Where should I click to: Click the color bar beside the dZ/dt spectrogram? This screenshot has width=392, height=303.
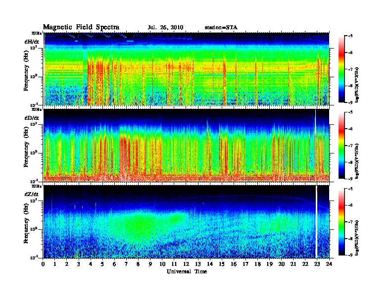coord(342,222)
